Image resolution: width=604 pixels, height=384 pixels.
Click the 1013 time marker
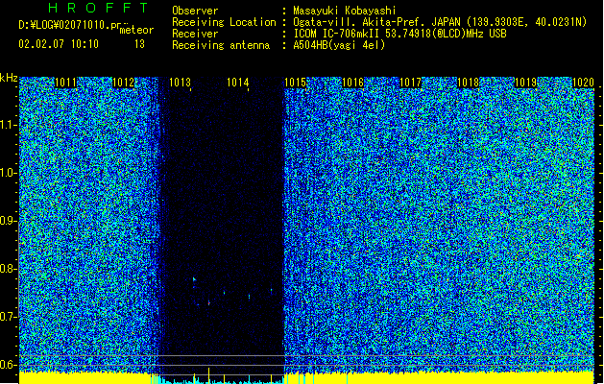point(181,83)
